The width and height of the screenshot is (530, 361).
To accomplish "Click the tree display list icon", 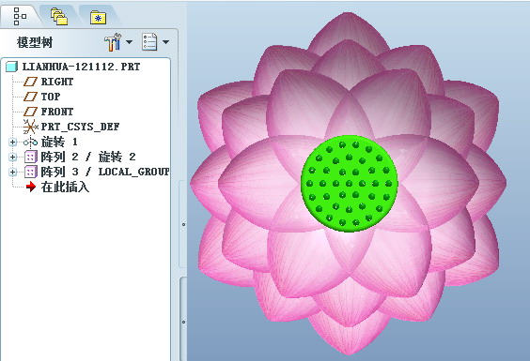I will pyautogui.click(x=149, y=42).
